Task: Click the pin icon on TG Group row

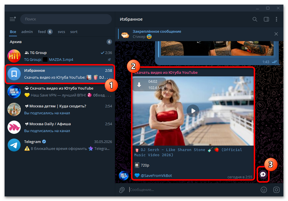Action: tap(109, 59)
